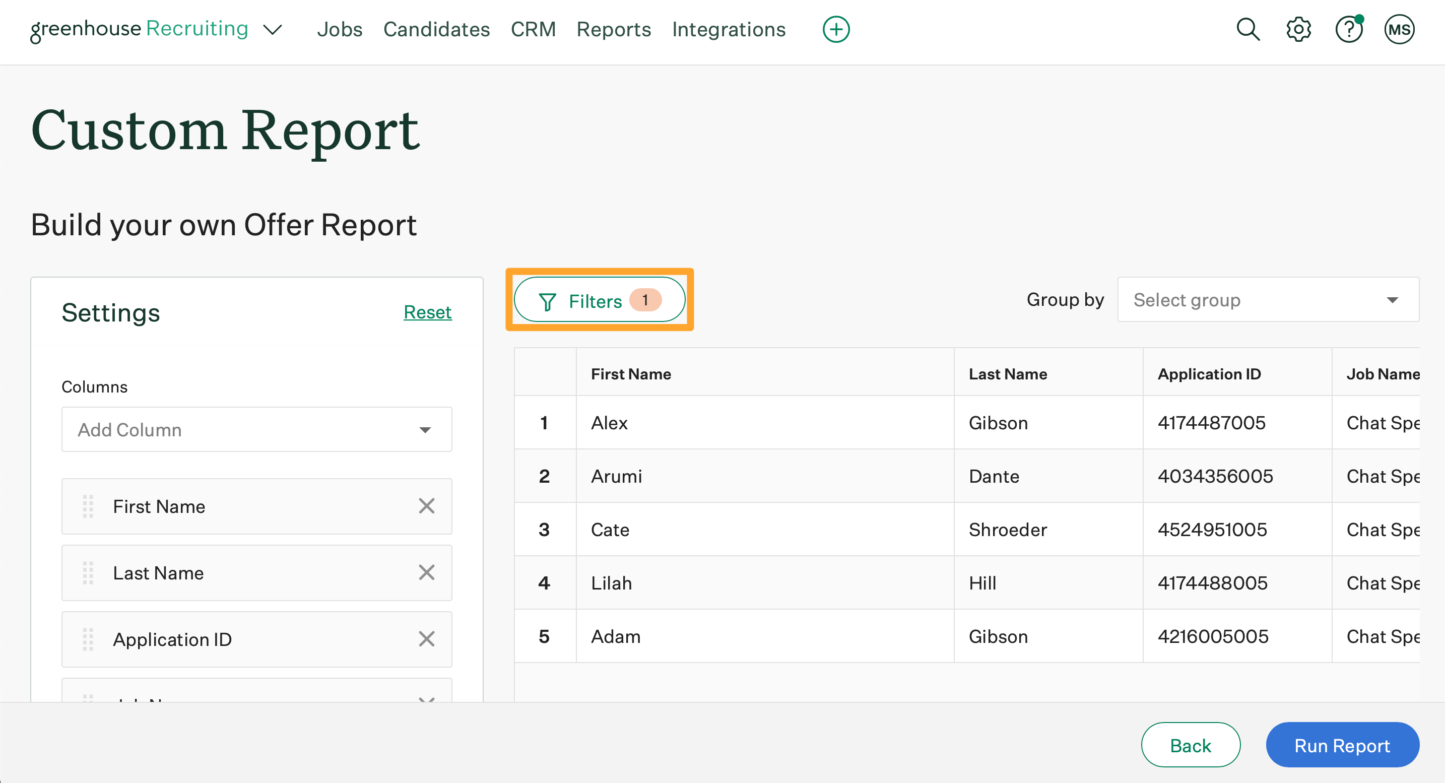Click the Hill last name cell
1445x783 pixels.
click(1048, 583)
